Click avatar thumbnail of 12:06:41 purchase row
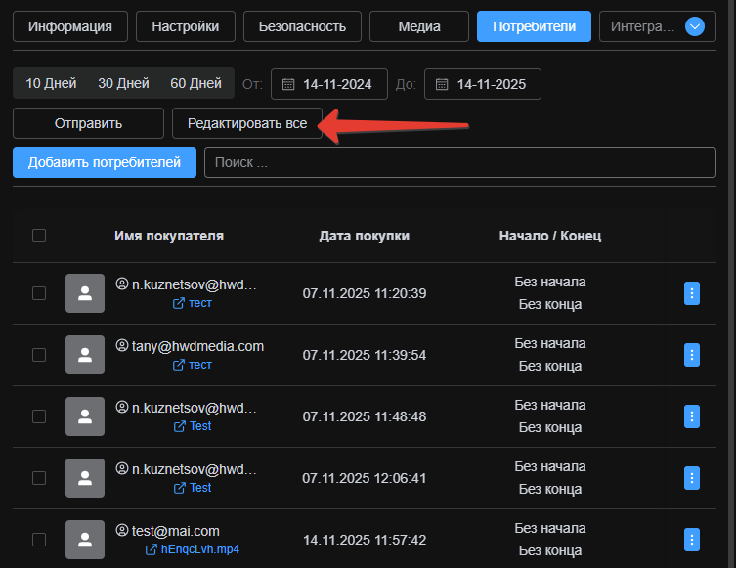The height and width of the screenshot is (568, 736). (85, 478)
